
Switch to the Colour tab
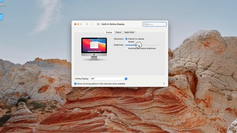pos(118,32)
